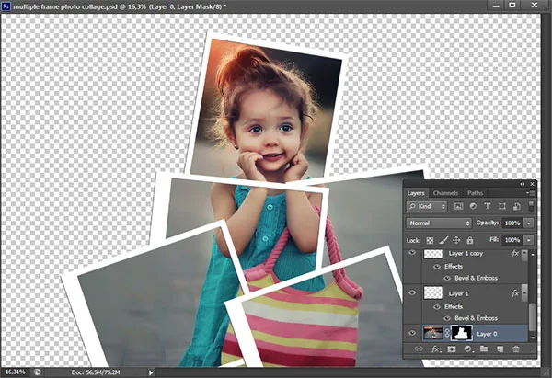Open the Kind filter dropdown

(427, 207)
